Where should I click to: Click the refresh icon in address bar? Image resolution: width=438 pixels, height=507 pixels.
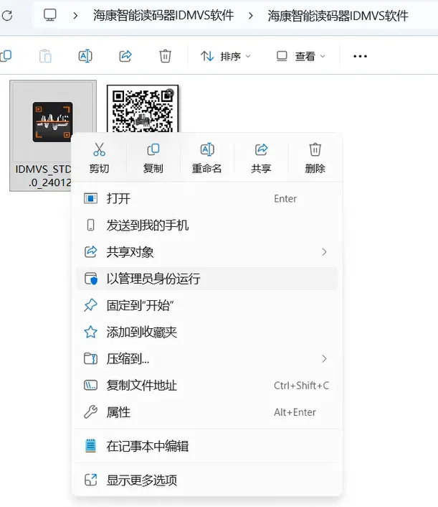(x=7, y=15)
